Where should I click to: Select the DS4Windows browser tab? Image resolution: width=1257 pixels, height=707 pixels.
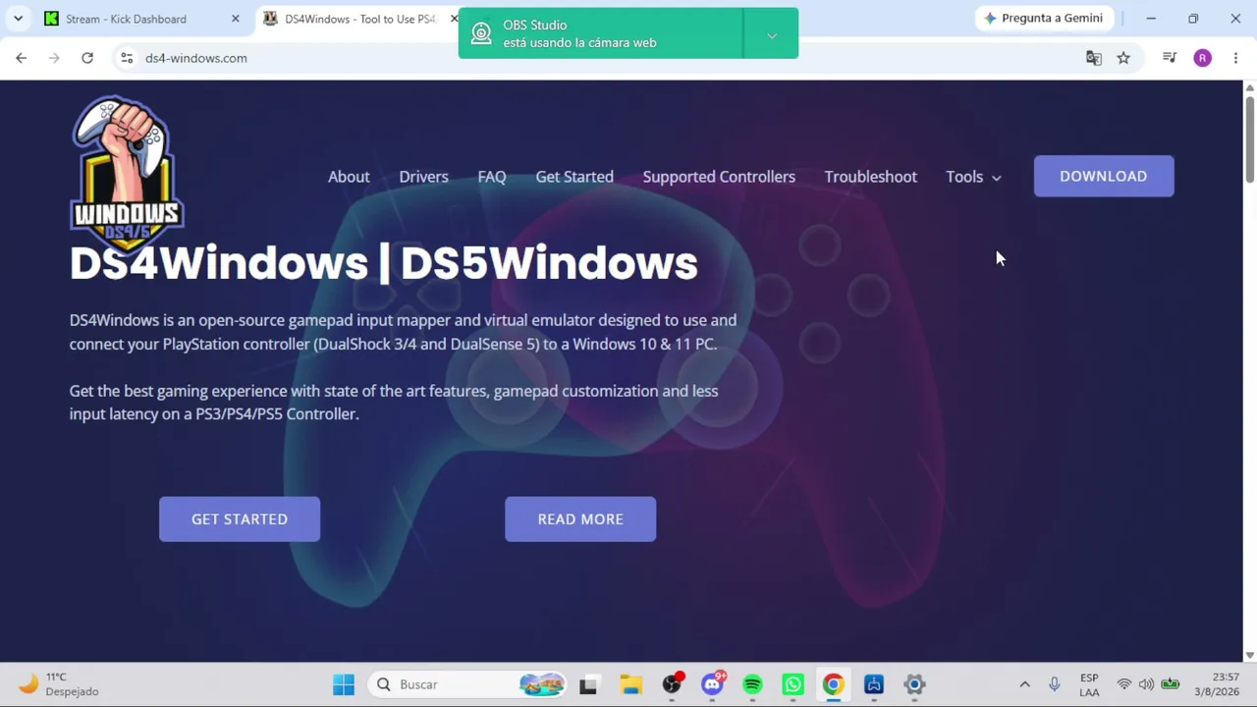359,19
